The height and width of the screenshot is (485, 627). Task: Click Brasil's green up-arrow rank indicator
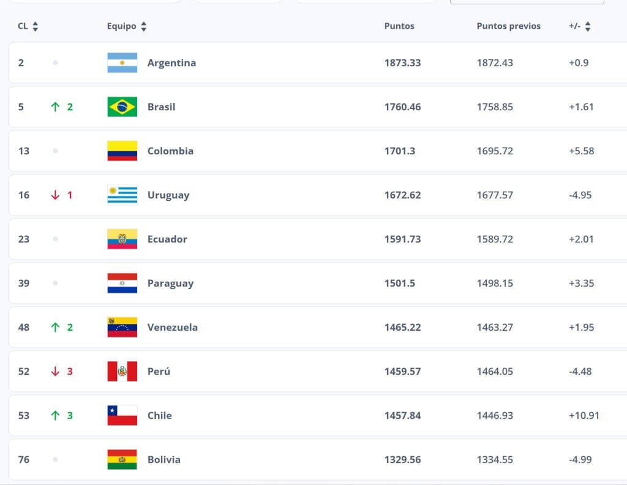coord(56,107)
